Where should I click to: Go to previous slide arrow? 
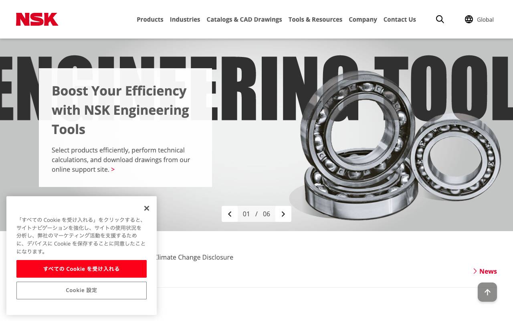pos(230,214)
